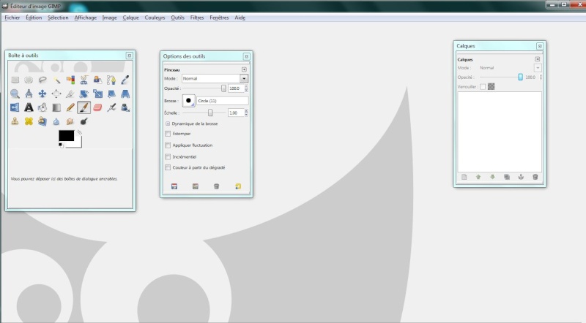Open the Calque menu

tap(130, 18)
